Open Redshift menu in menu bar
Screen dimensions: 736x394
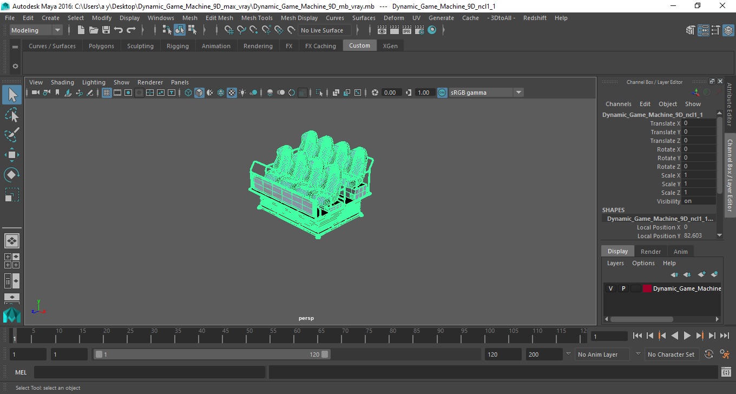535,18
